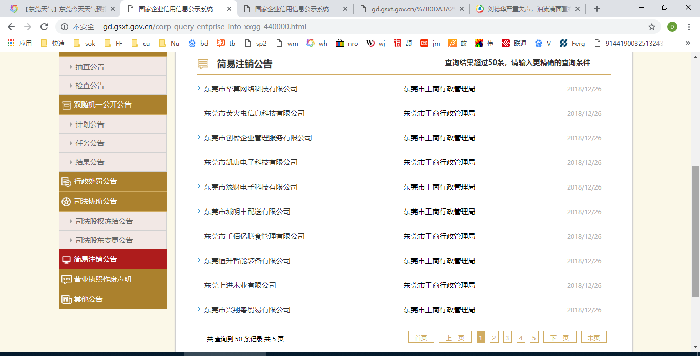Open the 司法协助公告 sidebar section
700x356 pixels.
[113, 201]
